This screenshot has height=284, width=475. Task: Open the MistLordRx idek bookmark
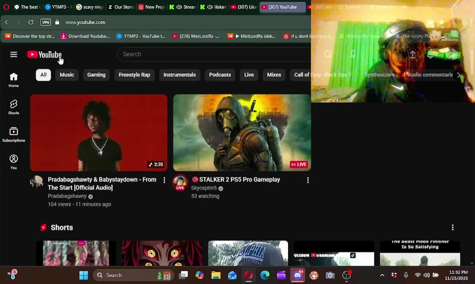tap(252, 36)
